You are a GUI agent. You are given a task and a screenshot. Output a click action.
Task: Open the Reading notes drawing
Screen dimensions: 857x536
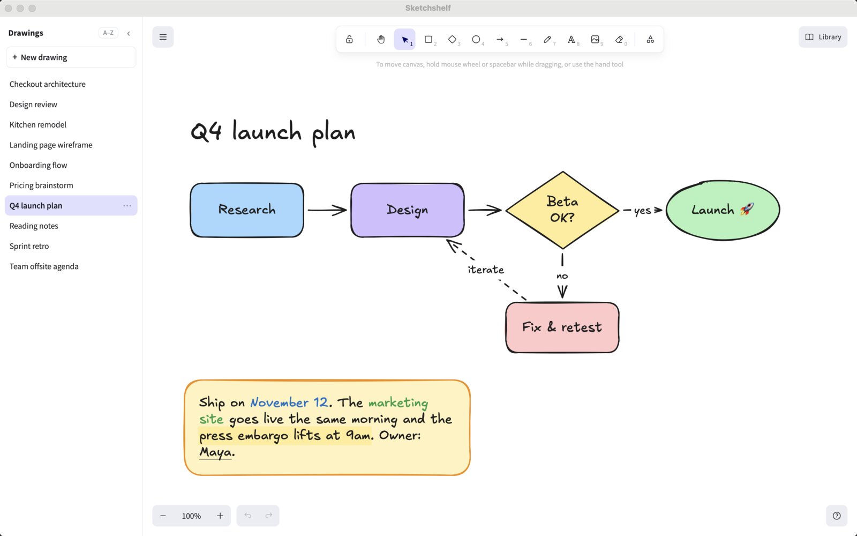(x=71, y=226)
